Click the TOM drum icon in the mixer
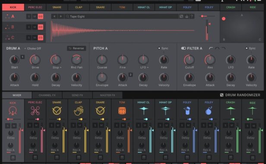This screenshot has height=164, width=266. coord(122,110)
